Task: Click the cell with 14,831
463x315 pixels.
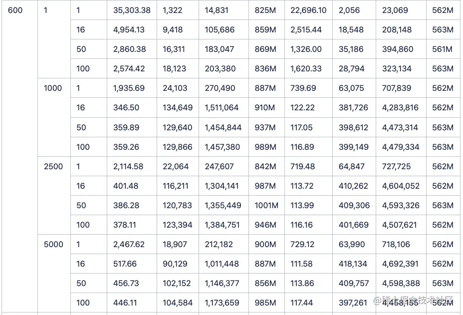Action: pyautogui.click(x=218, y=10)
